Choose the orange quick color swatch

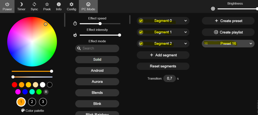22,85
